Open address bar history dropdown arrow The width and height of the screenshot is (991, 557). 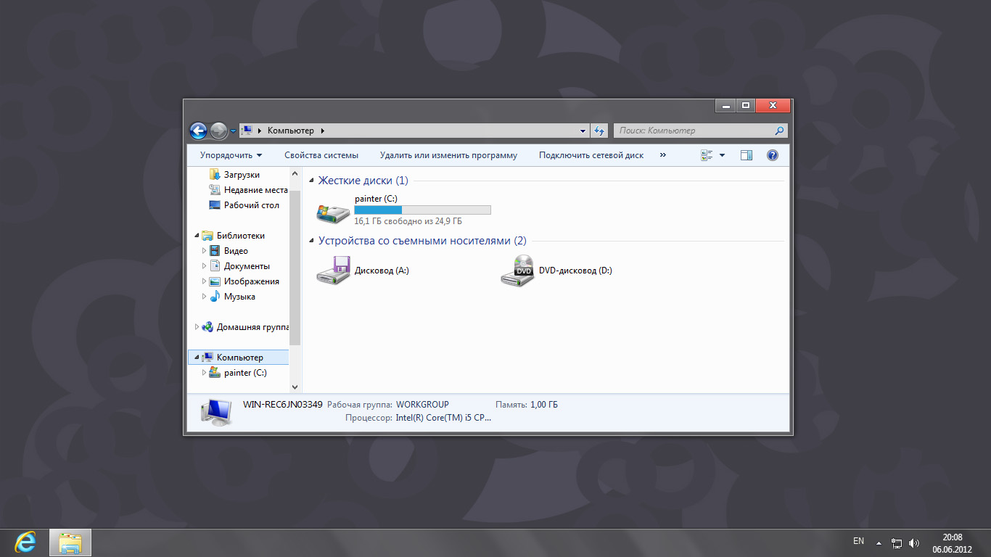583,131
